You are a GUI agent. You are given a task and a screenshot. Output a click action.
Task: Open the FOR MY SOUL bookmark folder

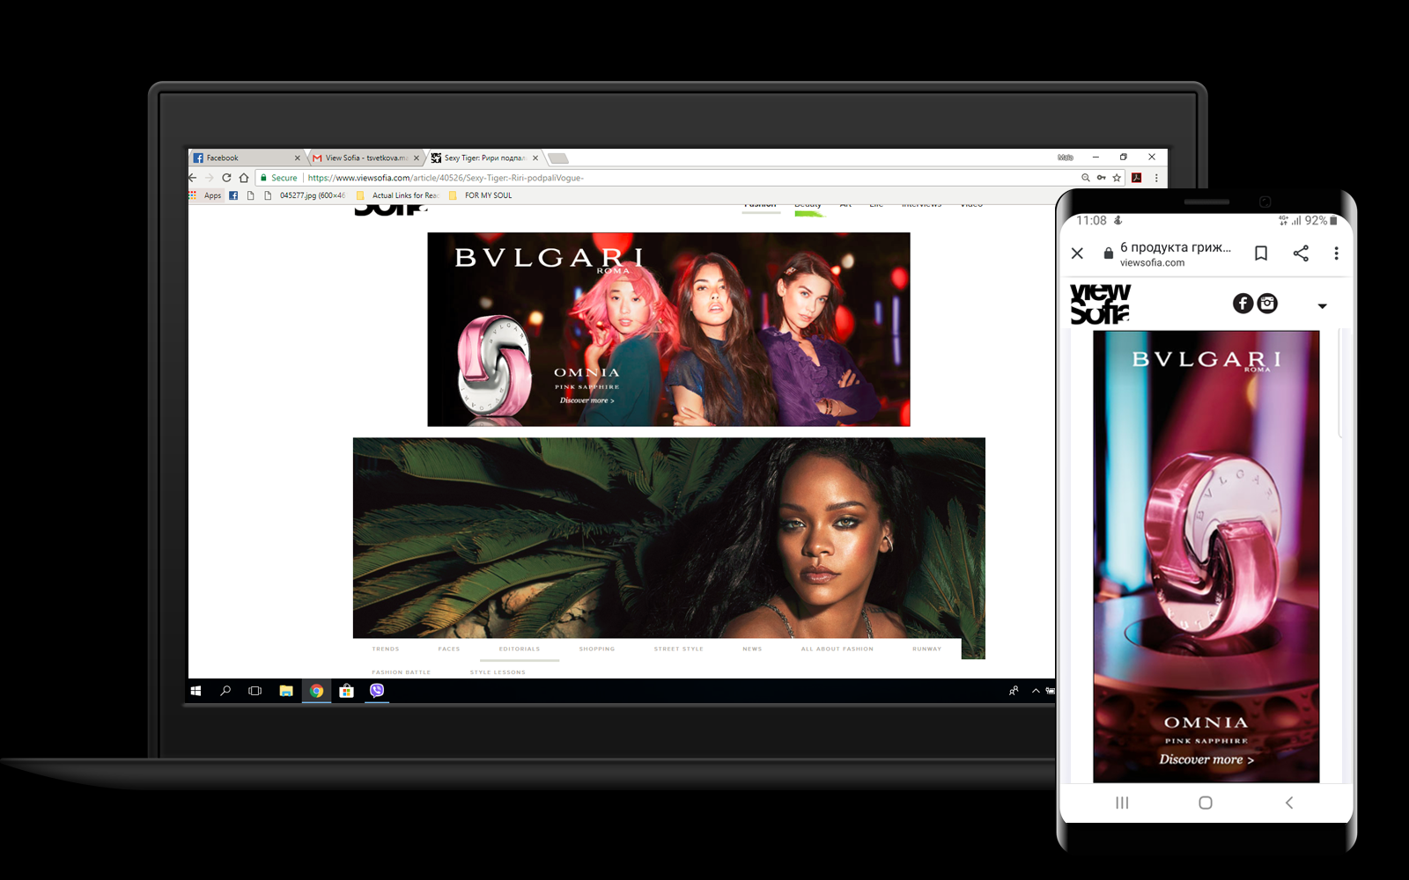pyautogui.click(x=480, y=195)
